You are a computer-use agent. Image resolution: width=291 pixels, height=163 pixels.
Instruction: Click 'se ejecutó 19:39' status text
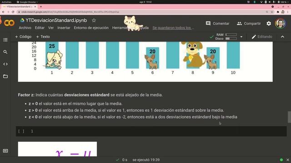pos(146,160)
